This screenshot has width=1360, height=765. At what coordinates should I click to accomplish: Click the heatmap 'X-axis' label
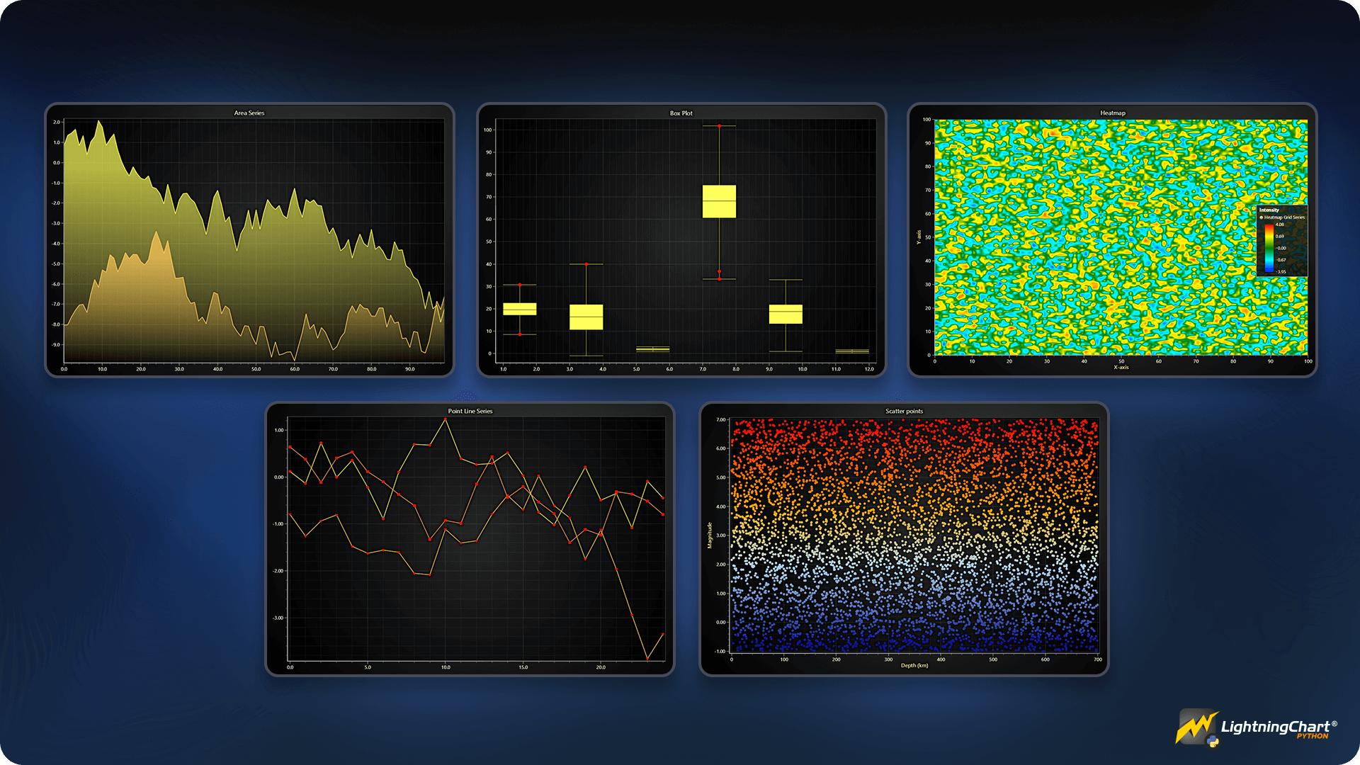pos(1121,367)
